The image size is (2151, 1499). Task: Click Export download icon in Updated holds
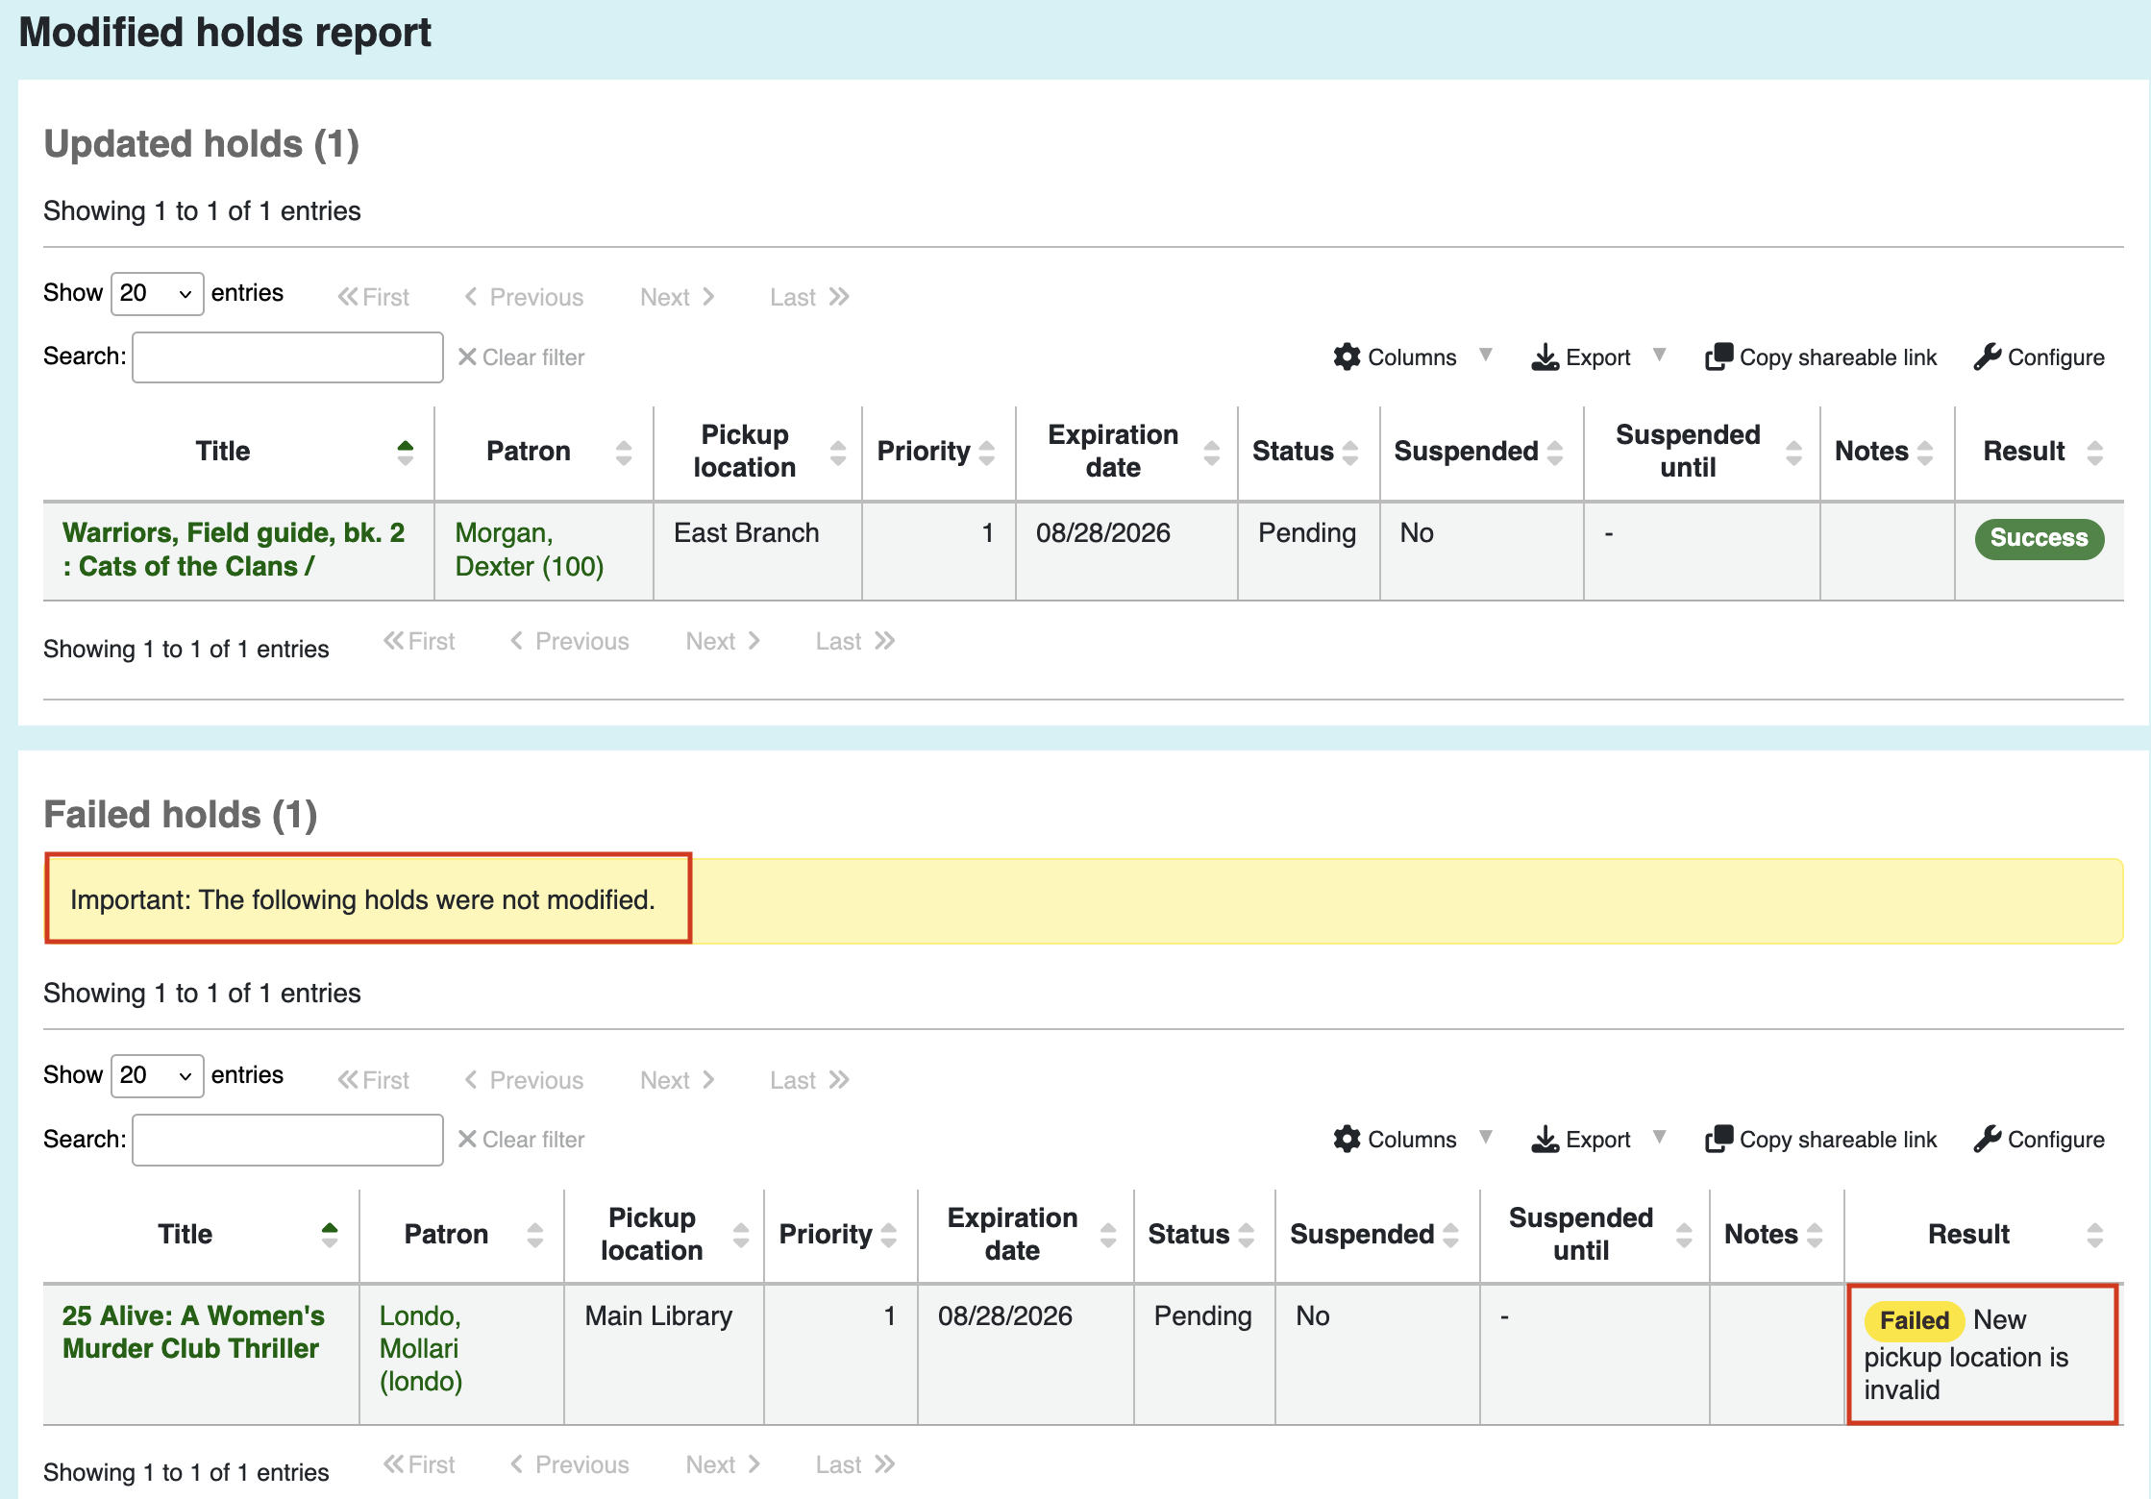(1545, 356)
